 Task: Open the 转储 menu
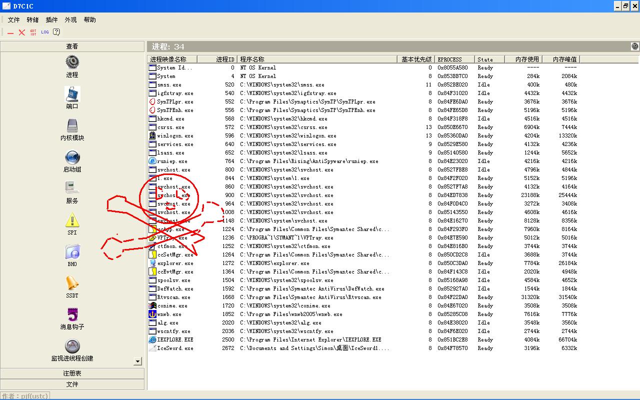[x=33, y=20]
